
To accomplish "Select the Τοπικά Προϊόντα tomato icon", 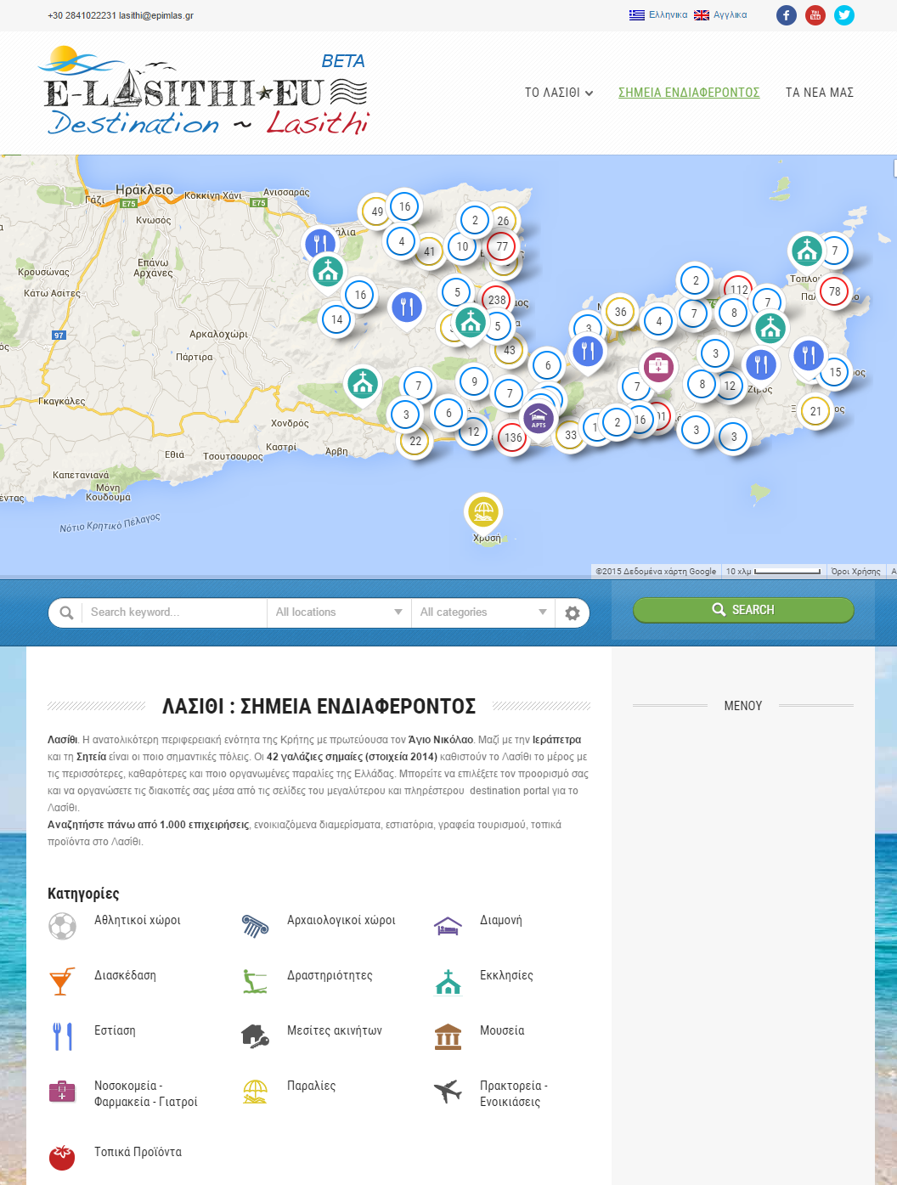I will 62,1157.
